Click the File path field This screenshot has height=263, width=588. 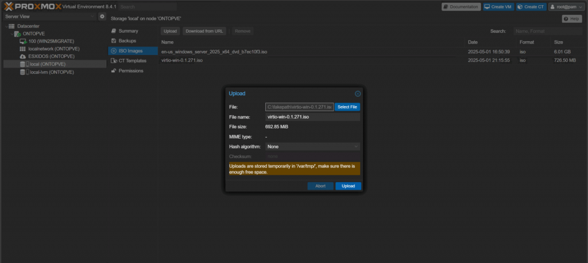[x=299, y=107]
